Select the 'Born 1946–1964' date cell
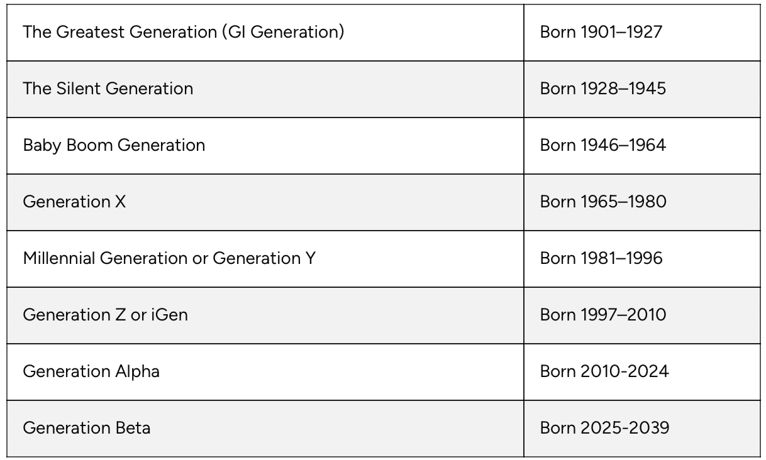The image size is (766, 460). tap(602, 145)
